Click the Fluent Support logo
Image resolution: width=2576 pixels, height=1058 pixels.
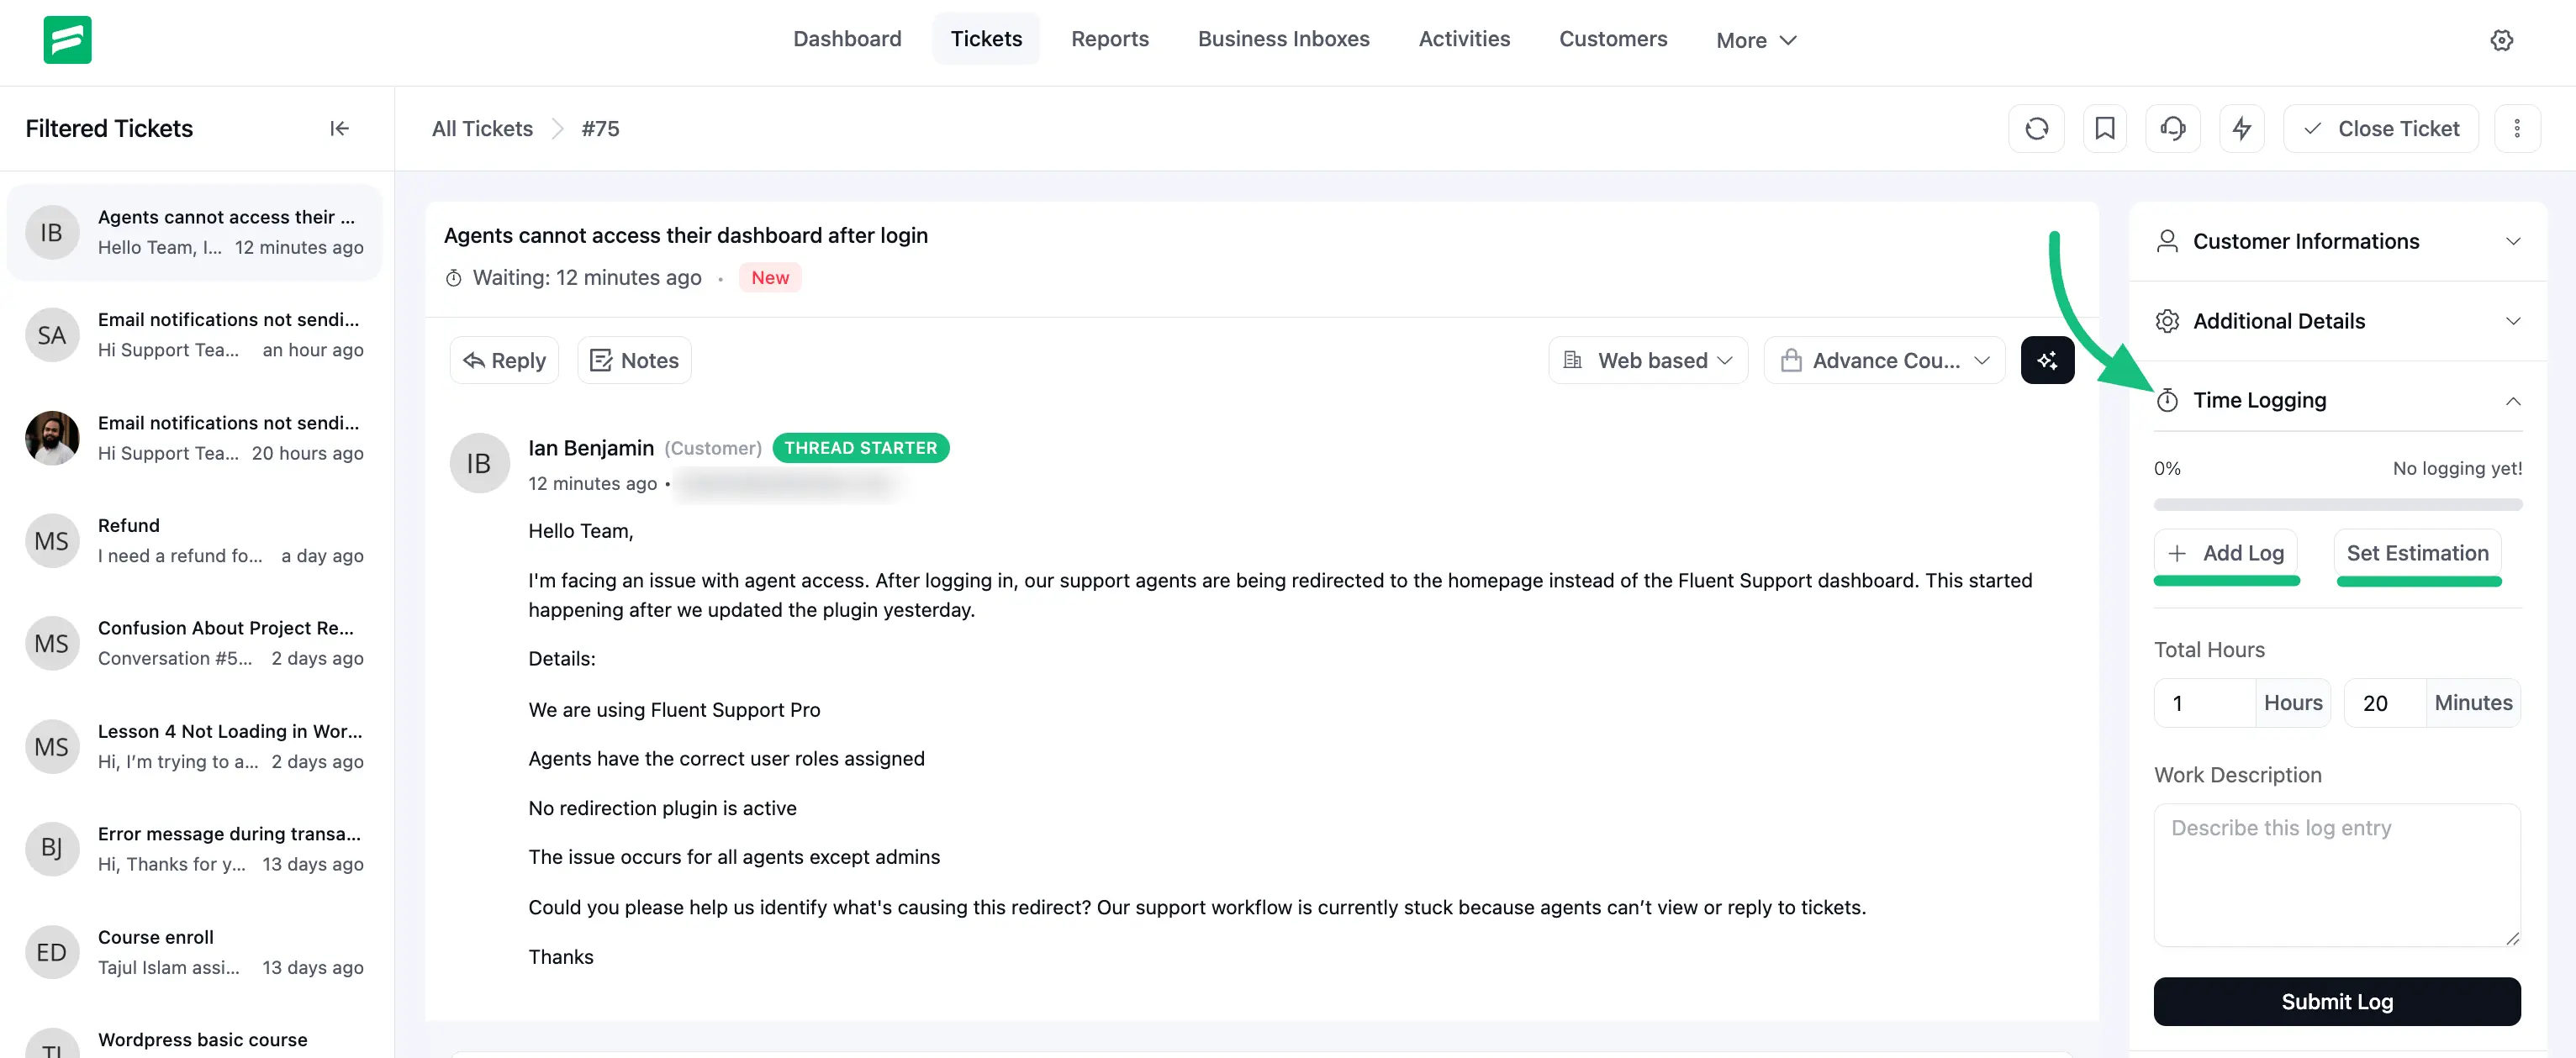[67, 40]
